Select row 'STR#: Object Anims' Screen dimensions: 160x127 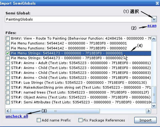tap(81, 97)
